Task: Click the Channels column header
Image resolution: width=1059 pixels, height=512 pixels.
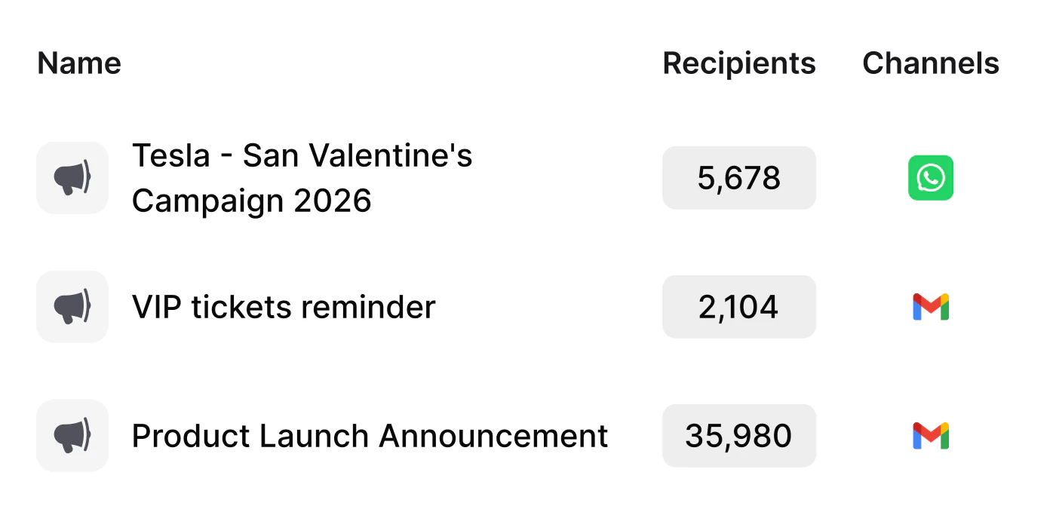Action: tap(931, 63)
